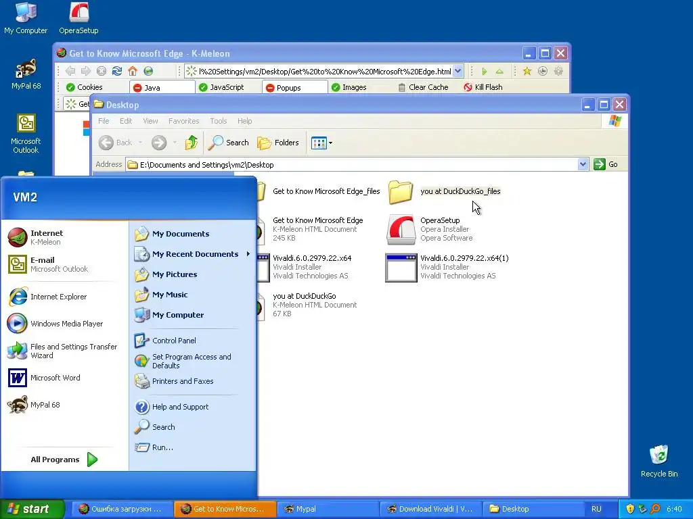Open Windows Media Player from Start menu
Screen dimensions: 693x519
tap(64, 324)
